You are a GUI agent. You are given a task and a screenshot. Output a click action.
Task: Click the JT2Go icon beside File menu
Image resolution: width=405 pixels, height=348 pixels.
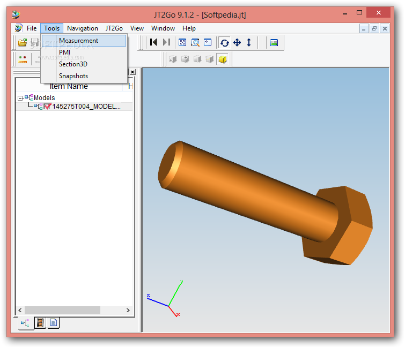coord(18,28)
